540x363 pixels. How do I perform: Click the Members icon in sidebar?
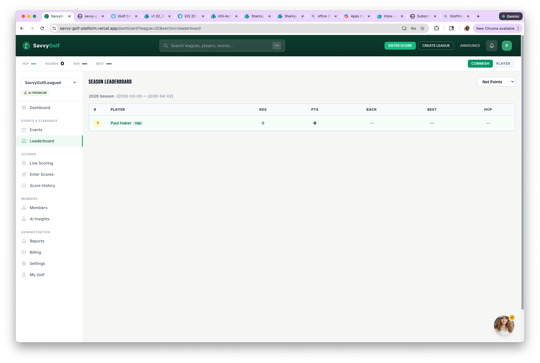click(x=24, y=208)
